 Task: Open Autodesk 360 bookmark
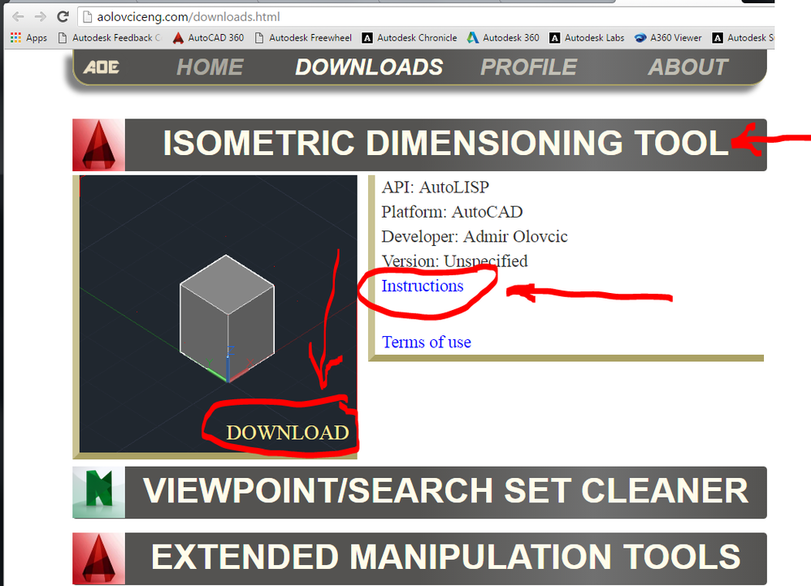click(503, 37)
